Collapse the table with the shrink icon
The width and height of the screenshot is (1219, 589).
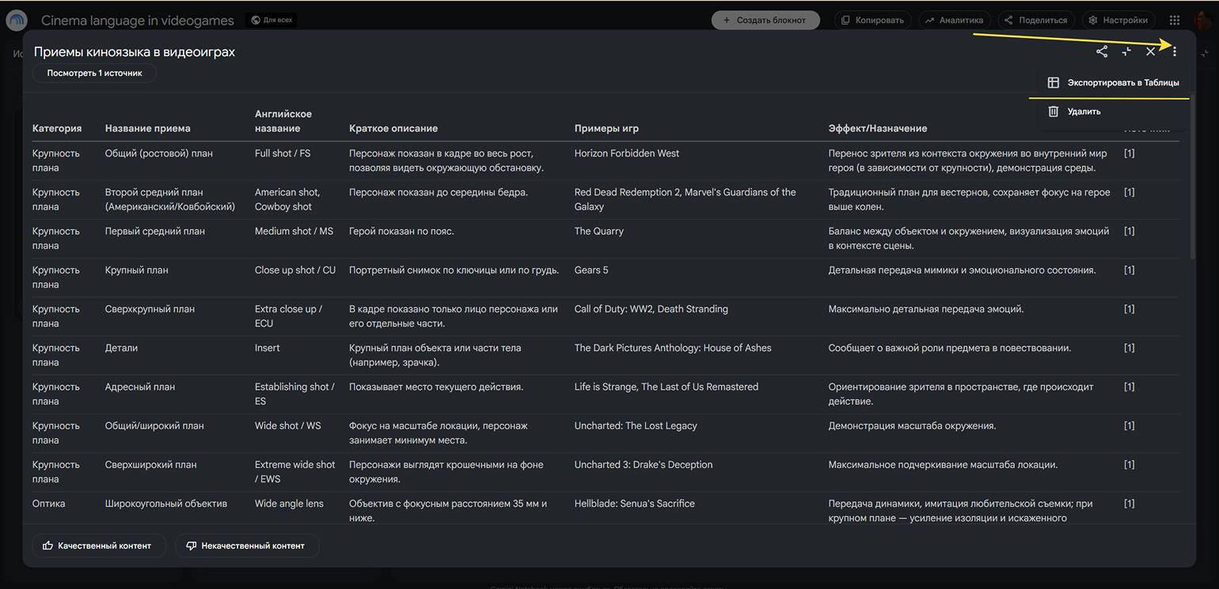(1126, 51)
